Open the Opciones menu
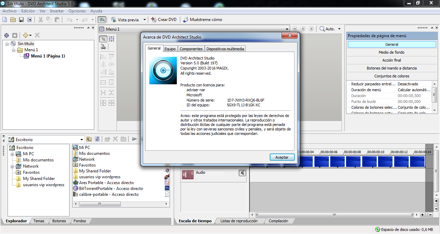 (77, 11)
